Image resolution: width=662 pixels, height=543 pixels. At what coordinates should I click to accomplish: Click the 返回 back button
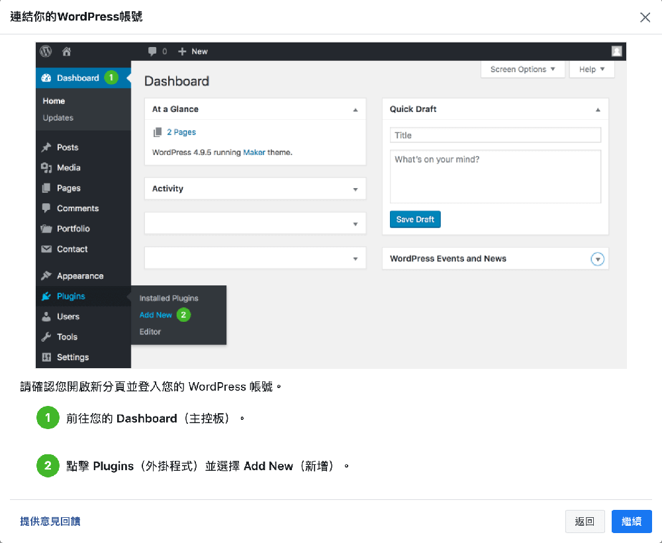pyautogui.click(x=585, y=521)
